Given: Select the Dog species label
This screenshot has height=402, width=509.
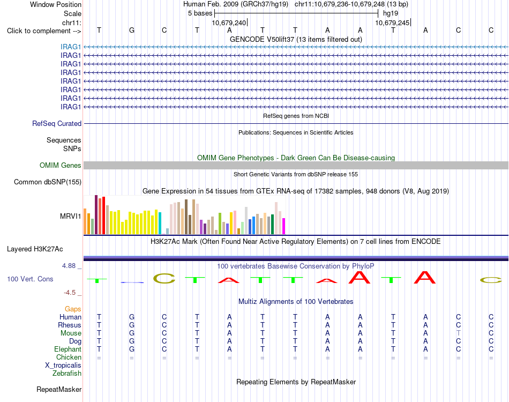Looking at the screenshot, I should [75, 341].
